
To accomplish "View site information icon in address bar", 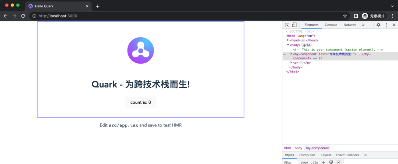I will [x=34, y=16].
